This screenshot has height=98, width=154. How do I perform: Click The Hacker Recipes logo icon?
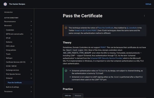pyautogui.click(x=5, y=4)
